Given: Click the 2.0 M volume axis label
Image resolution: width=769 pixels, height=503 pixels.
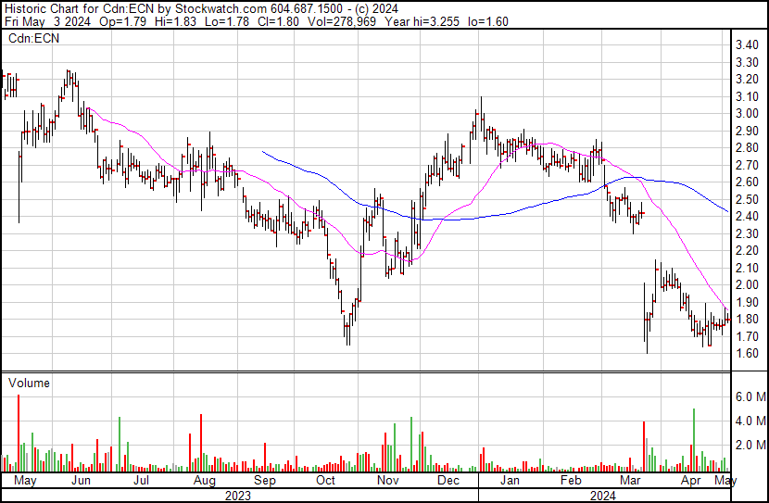Looking at the screenshot, I should click(750, 445).
